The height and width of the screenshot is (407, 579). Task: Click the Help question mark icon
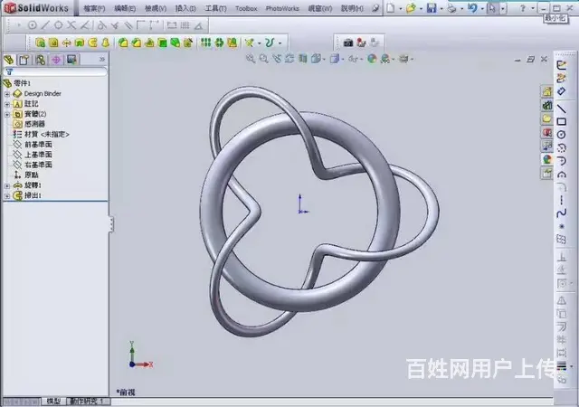[x=523, y=8]
